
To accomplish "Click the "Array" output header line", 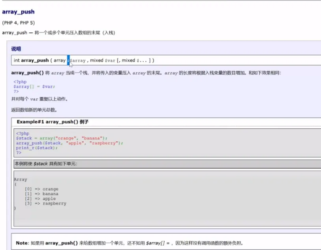I will click(21, 180).
